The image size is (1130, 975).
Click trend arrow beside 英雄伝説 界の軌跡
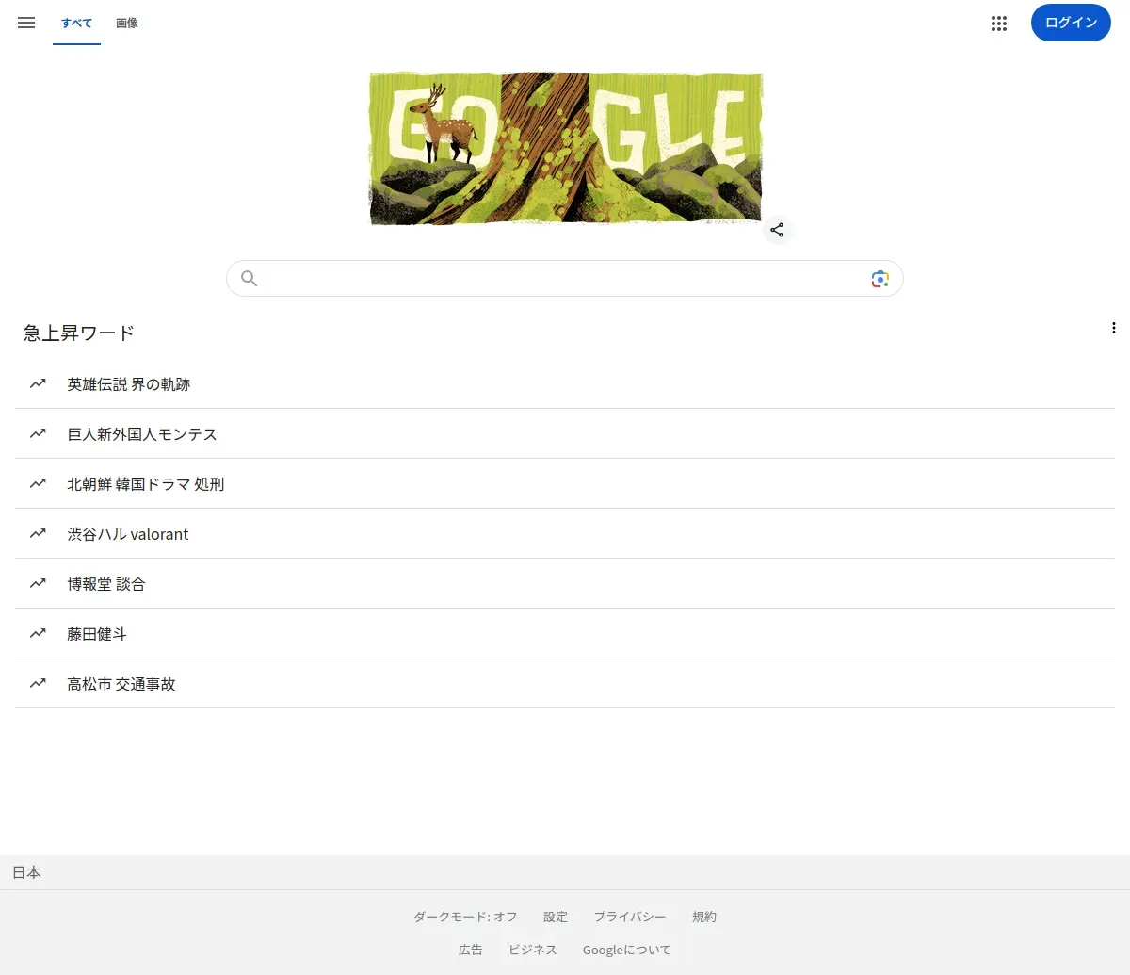pos(38,383)
